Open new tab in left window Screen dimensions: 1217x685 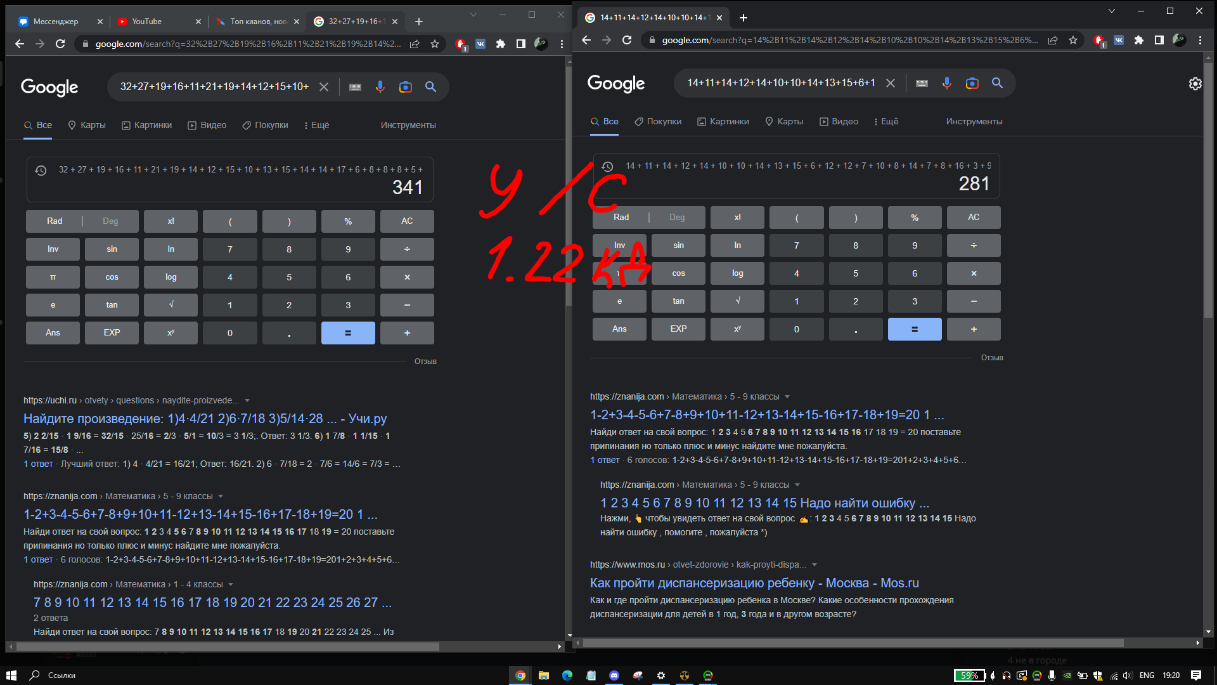[419, 22]
